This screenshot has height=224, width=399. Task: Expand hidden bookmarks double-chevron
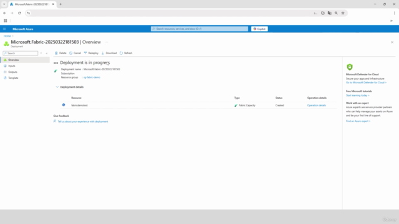point(392,21)
